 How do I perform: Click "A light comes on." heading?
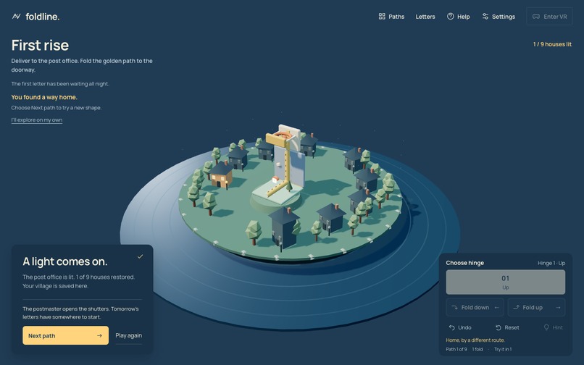65,261
